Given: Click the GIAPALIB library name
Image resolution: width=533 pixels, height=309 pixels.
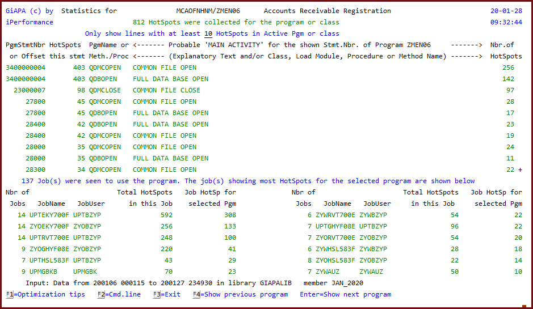Looking at the screenshot, I should [x=279, y=283].
